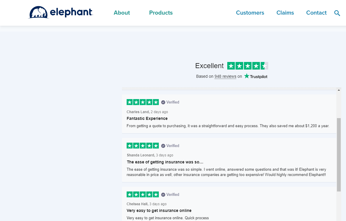The height and width of the screenshot is (221, 346).
Task: Navigate to the Claims page
Action: (x=285, y=13)
